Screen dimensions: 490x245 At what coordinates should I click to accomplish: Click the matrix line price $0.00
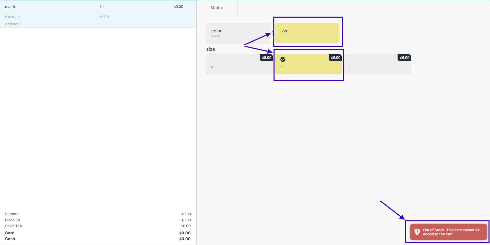[x=178, y=7]
